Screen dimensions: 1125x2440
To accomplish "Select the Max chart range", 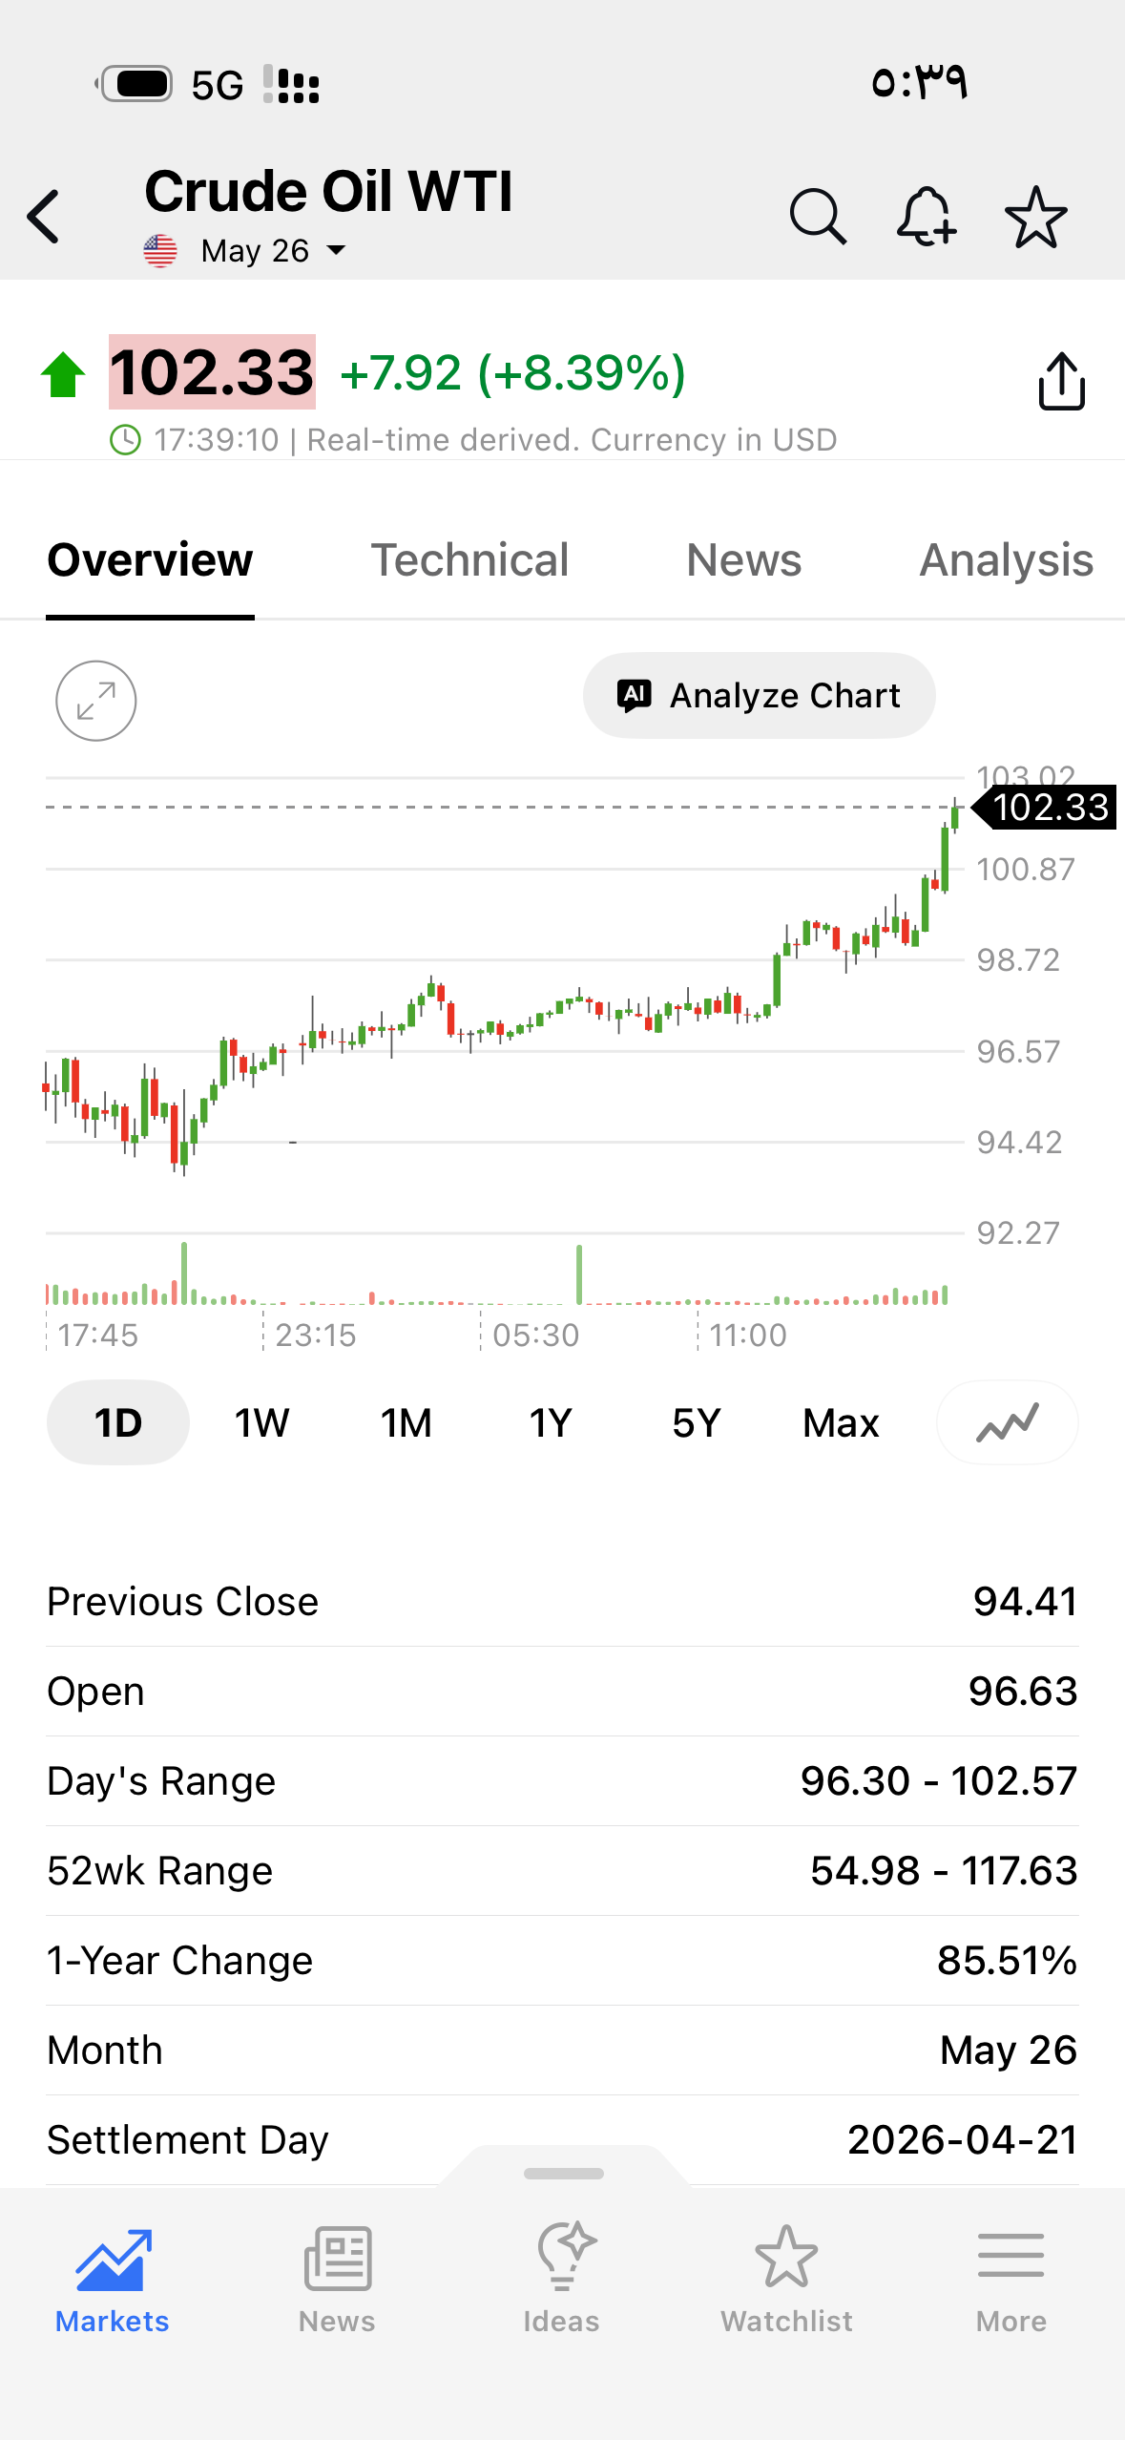I will (841, 1422).
